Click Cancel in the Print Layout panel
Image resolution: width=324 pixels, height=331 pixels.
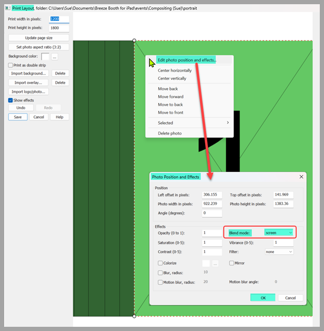[x=39, y=117]
